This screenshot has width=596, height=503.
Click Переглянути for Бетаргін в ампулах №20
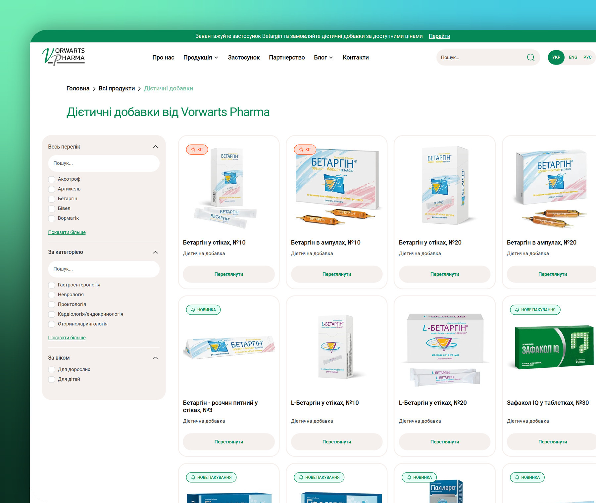point(552,274)
